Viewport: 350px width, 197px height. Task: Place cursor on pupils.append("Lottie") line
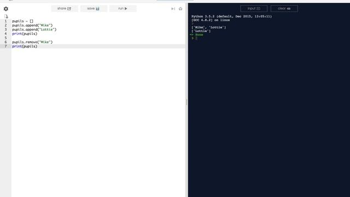click(x=34, y=30)
